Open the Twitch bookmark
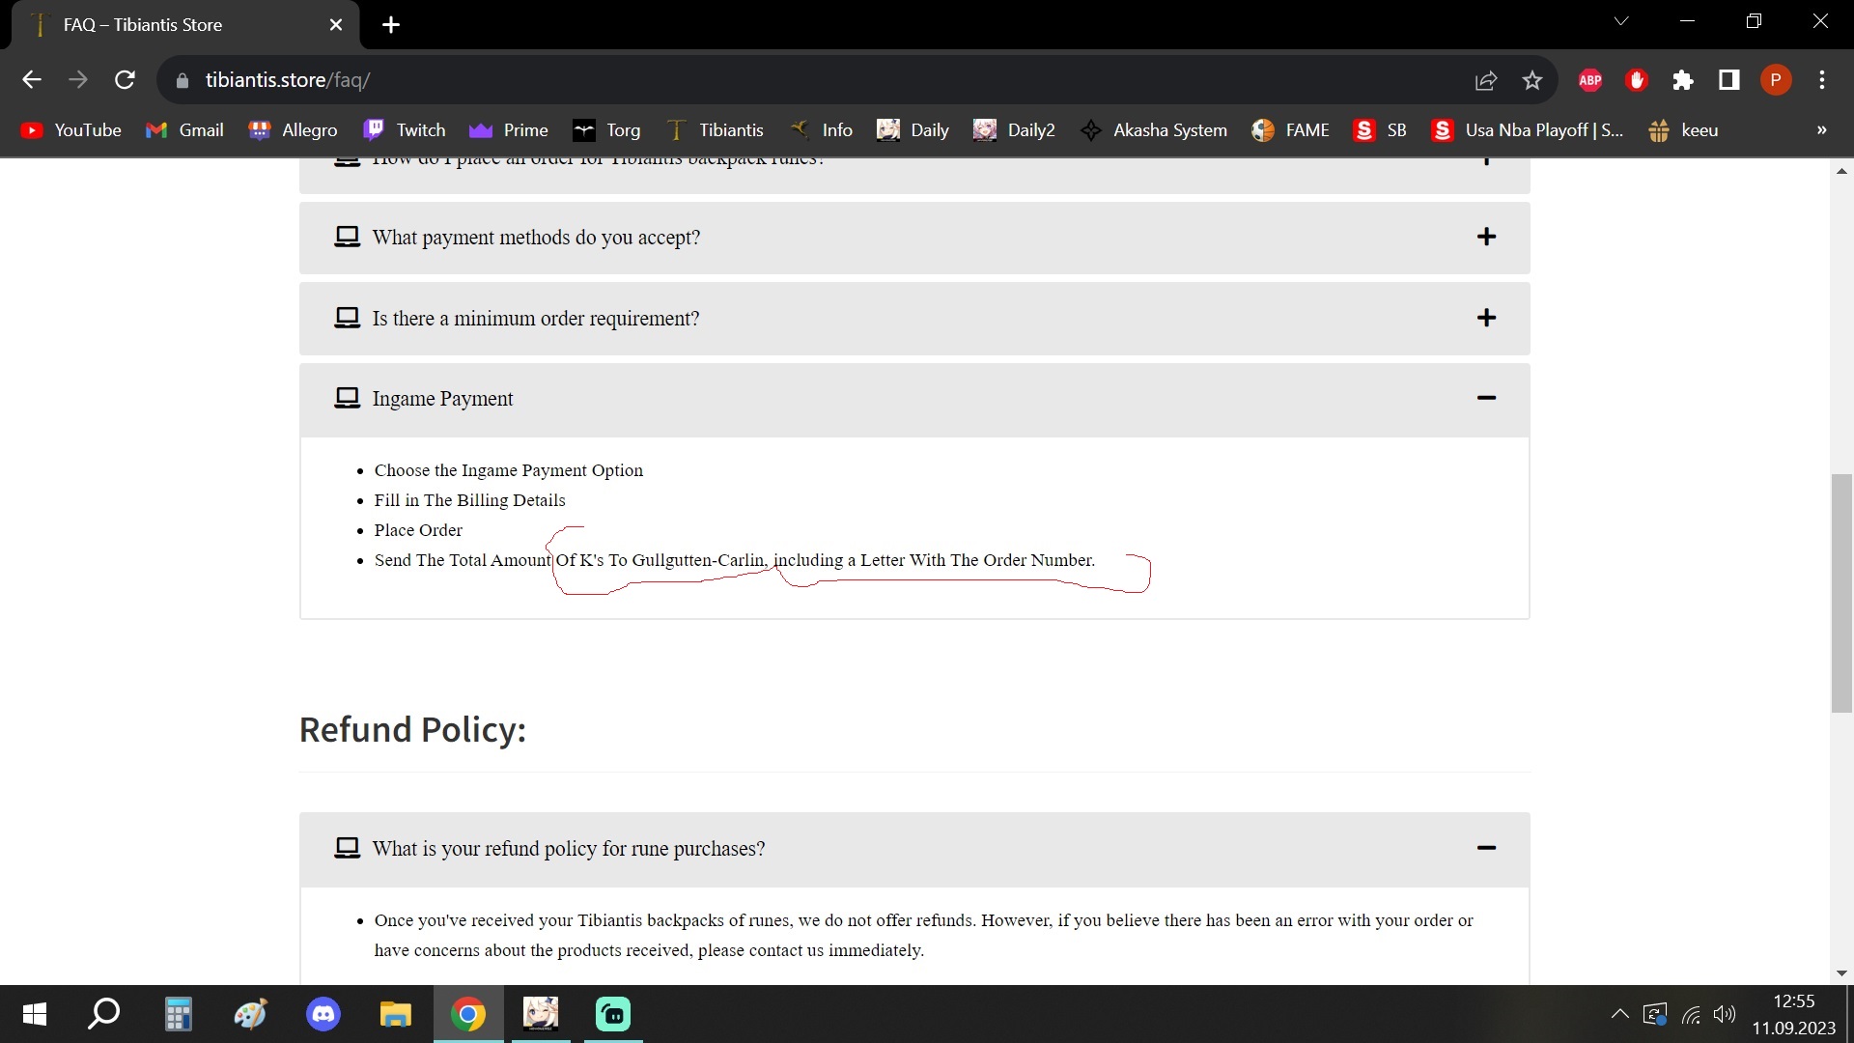The height and width of the screenshot is (1043, 1854). [x=404, y=130]
